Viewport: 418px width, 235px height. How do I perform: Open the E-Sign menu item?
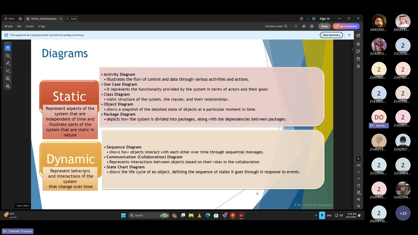tap(42, 26)
